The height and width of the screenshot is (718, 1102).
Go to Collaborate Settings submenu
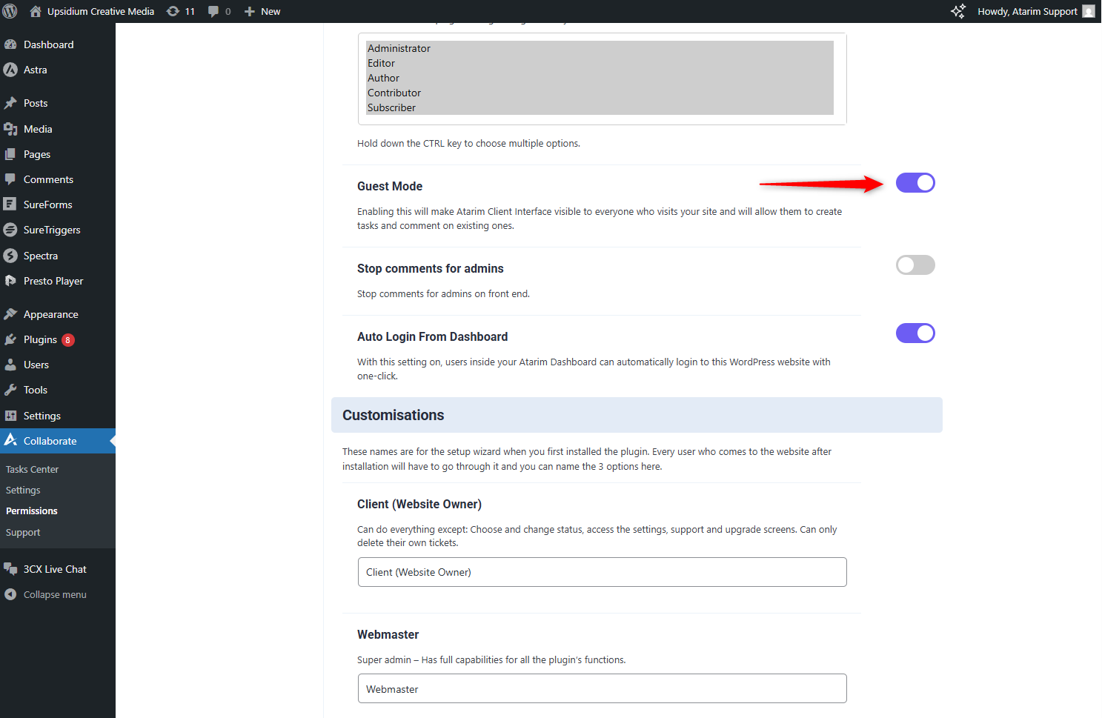[23, 490]
